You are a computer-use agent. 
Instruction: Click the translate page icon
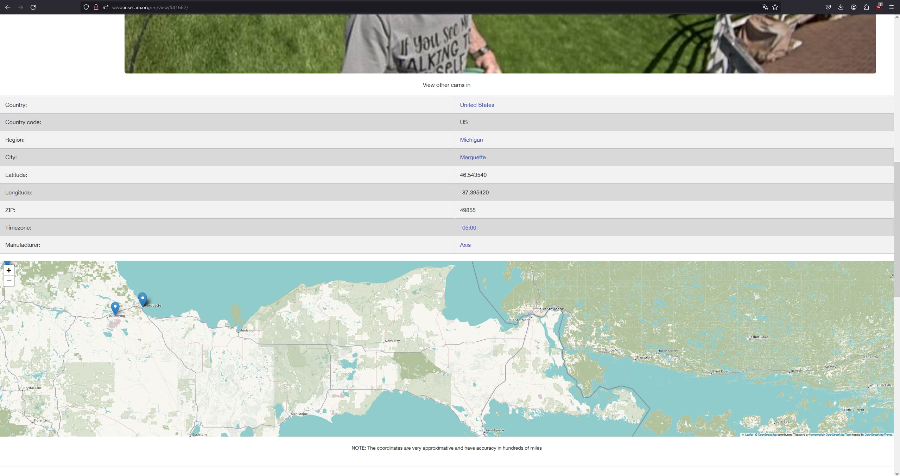(x=765, y=7)
